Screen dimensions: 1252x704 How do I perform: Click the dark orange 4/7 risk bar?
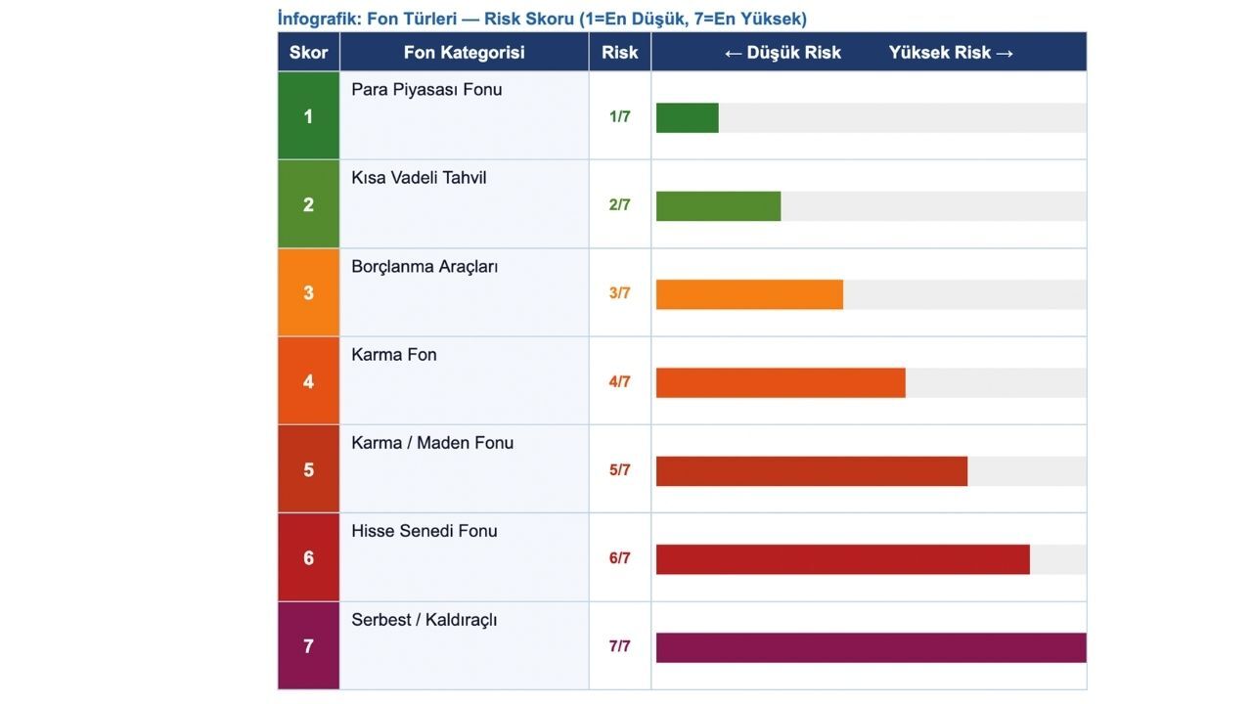[x=780, y=382]
